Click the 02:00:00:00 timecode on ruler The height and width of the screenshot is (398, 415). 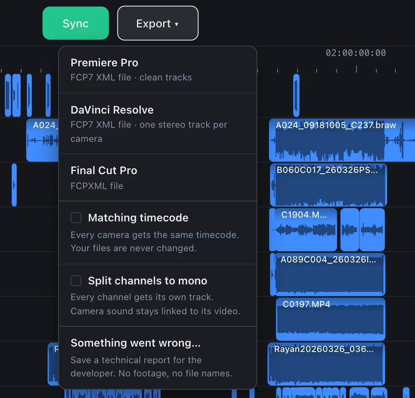(x=356, y=53)
